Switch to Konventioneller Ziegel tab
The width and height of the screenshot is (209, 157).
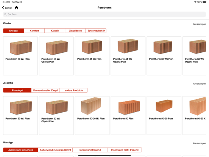(x=45, y=90)
